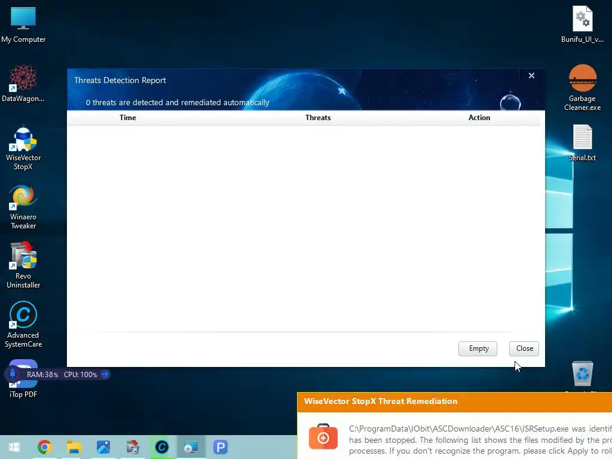The width and height of the screenshot is (612, 459).
Task: Open Revo Uninstaller taskbar icon
Action: pos(133,447)
